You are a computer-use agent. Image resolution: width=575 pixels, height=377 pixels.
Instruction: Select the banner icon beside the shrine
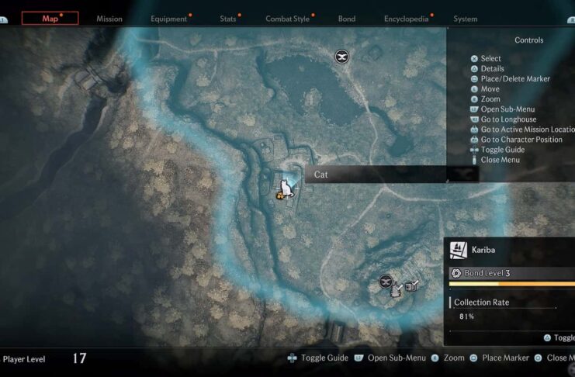(412, 285)
